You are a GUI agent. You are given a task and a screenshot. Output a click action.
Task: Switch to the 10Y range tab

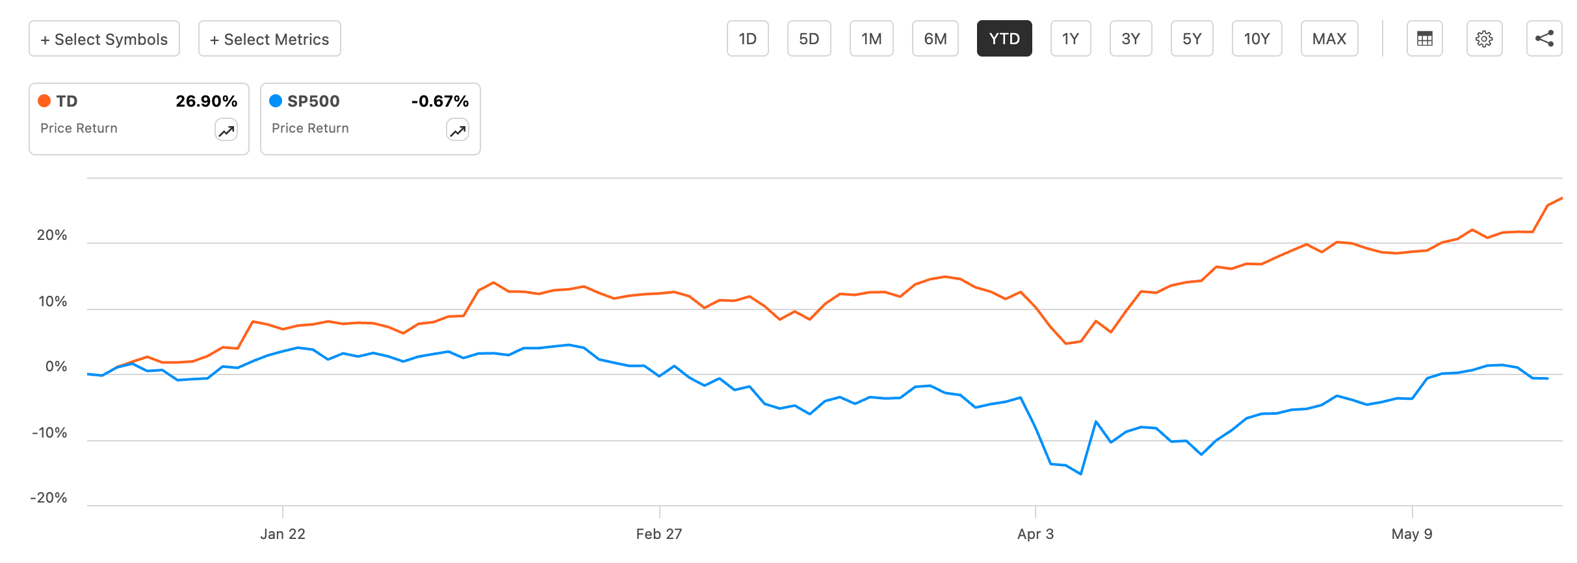point(1256,38)
